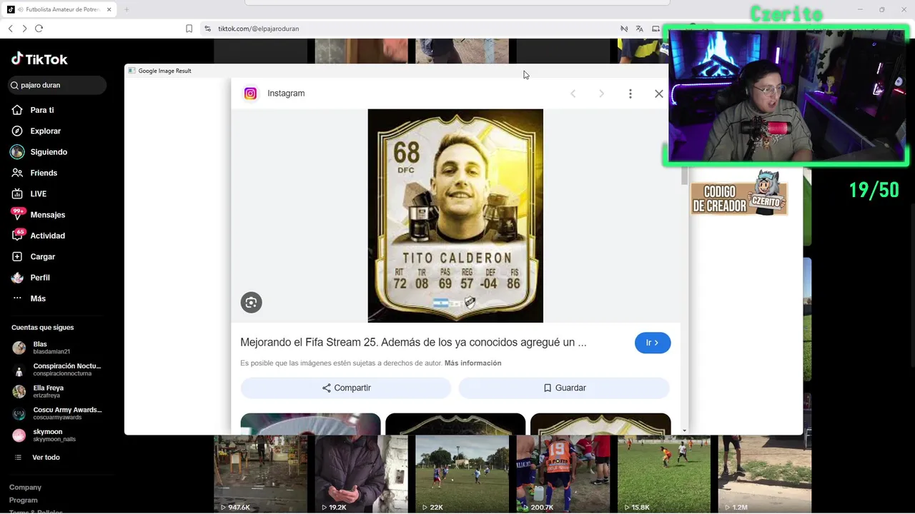Click the translate page icon

[x=640, y=29]
